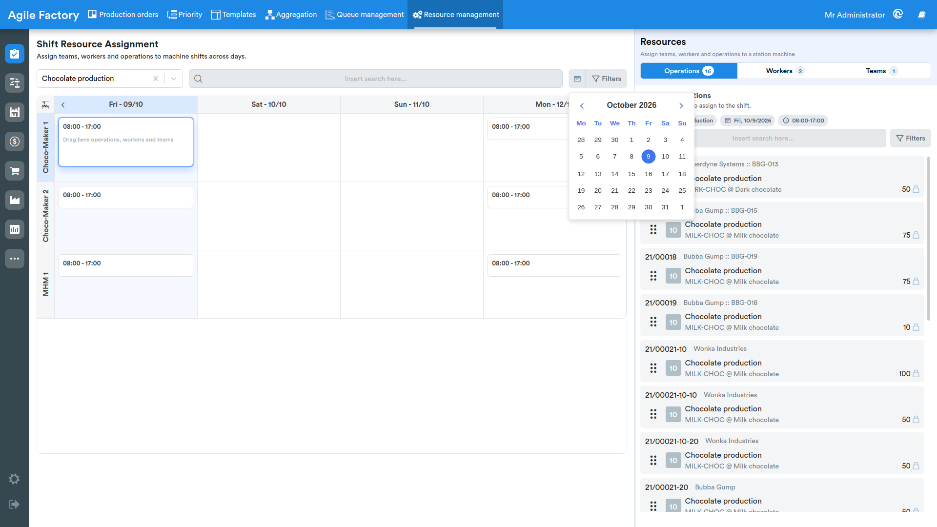Select Choco-Maker 1 Friday 08:00-17:00 shift
This screenshot has width=937, height=527.
click(126, 142)
